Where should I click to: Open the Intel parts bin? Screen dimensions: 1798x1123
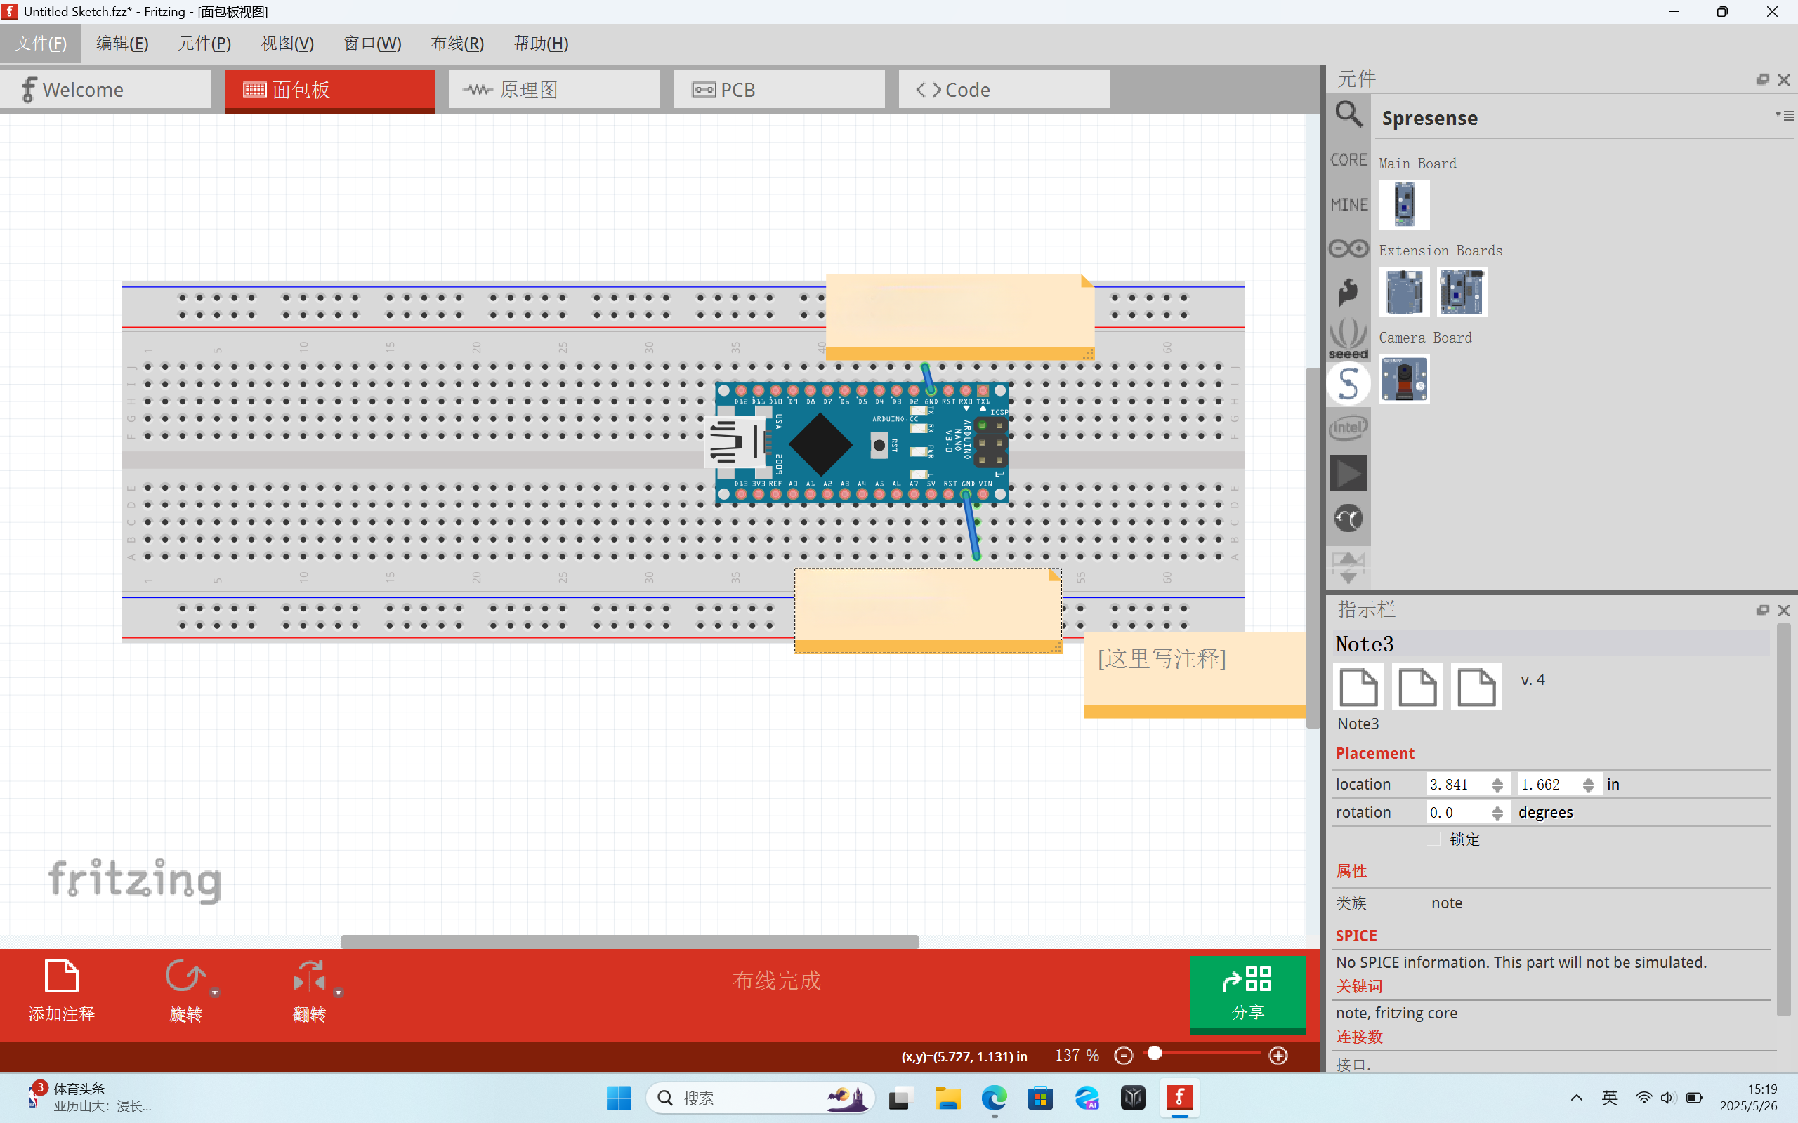click(1348, 428)
